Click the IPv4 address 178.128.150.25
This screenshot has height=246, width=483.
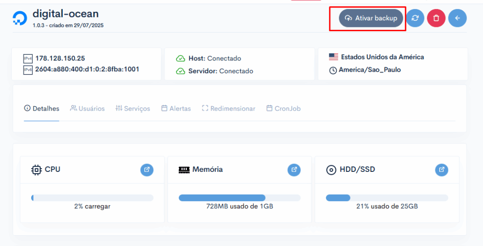point(60,58)
